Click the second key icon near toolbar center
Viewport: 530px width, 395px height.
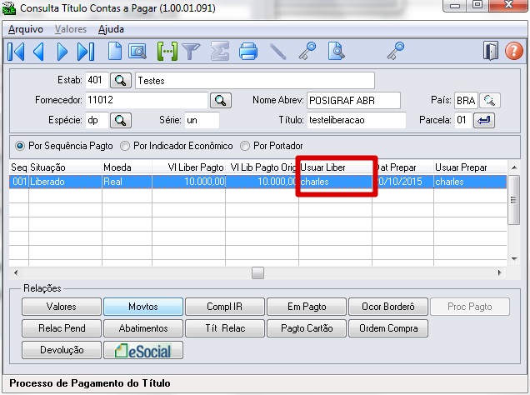pyautogui.click(x=396, y=51)
